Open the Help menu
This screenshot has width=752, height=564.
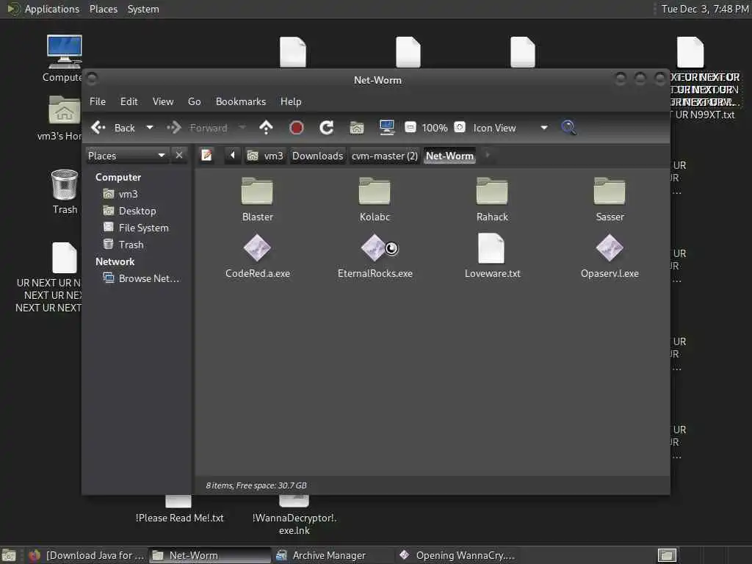pos(291,101)
